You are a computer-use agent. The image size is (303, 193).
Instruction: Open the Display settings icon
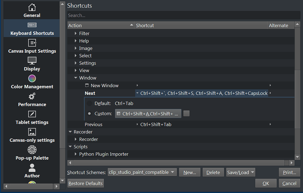(x=32, y=61)
